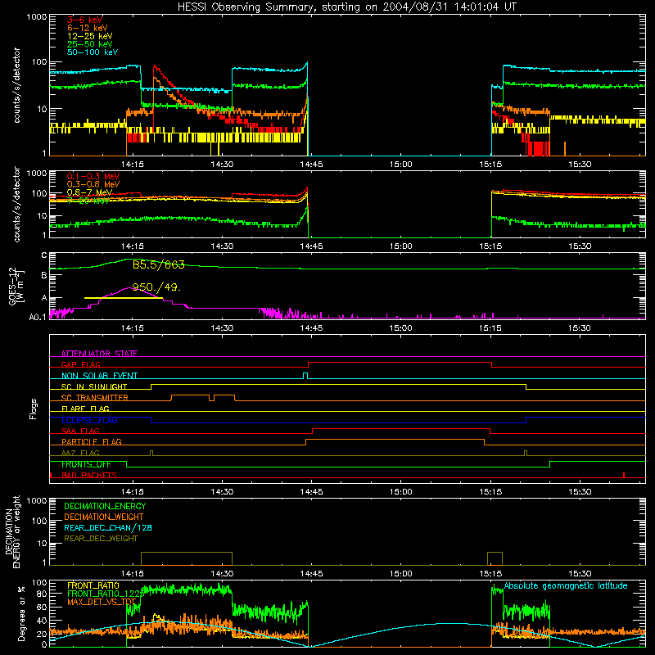Click the green '7-20 MeV' legend entry

click(88, 201)
